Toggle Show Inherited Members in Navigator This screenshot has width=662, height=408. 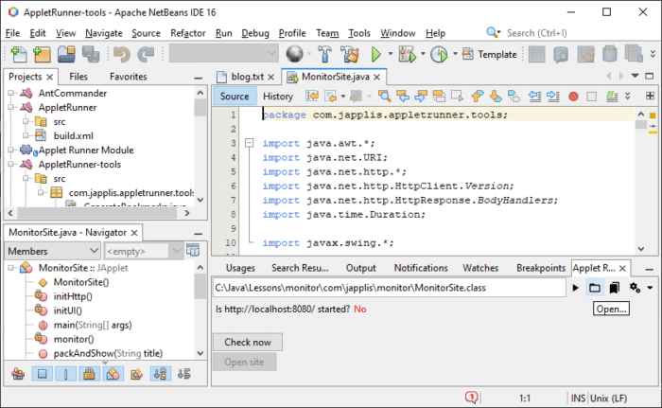18,374
